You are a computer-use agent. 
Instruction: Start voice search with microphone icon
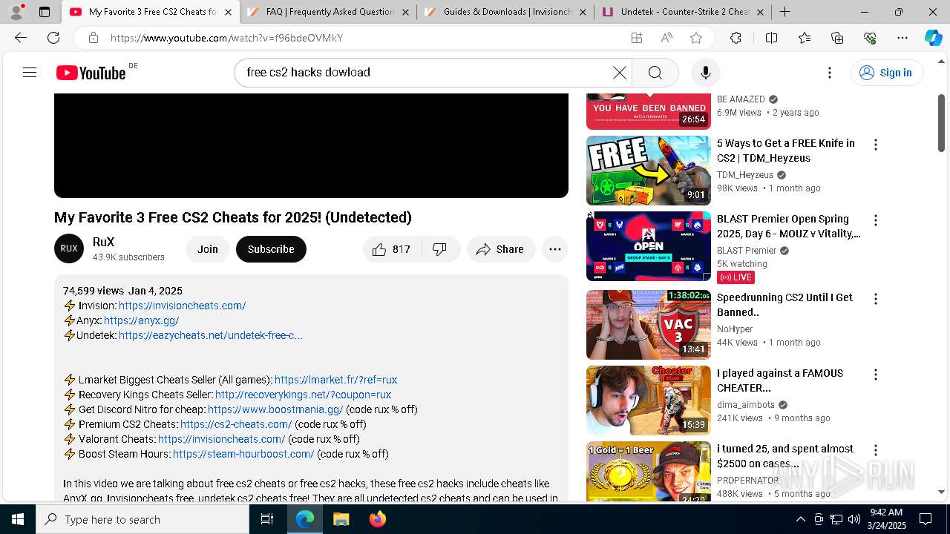[x=705, y=73]
